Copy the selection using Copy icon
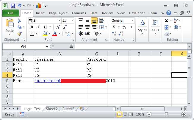This screenshot has height=120, width=194. coord(19,27)
